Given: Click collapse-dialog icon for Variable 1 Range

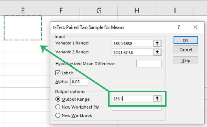Looking at the screenshot, I should (x=157, y=43).
